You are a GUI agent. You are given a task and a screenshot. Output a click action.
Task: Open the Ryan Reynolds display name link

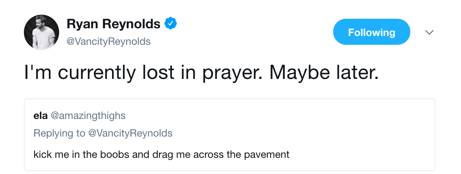[x=114, y=24]
